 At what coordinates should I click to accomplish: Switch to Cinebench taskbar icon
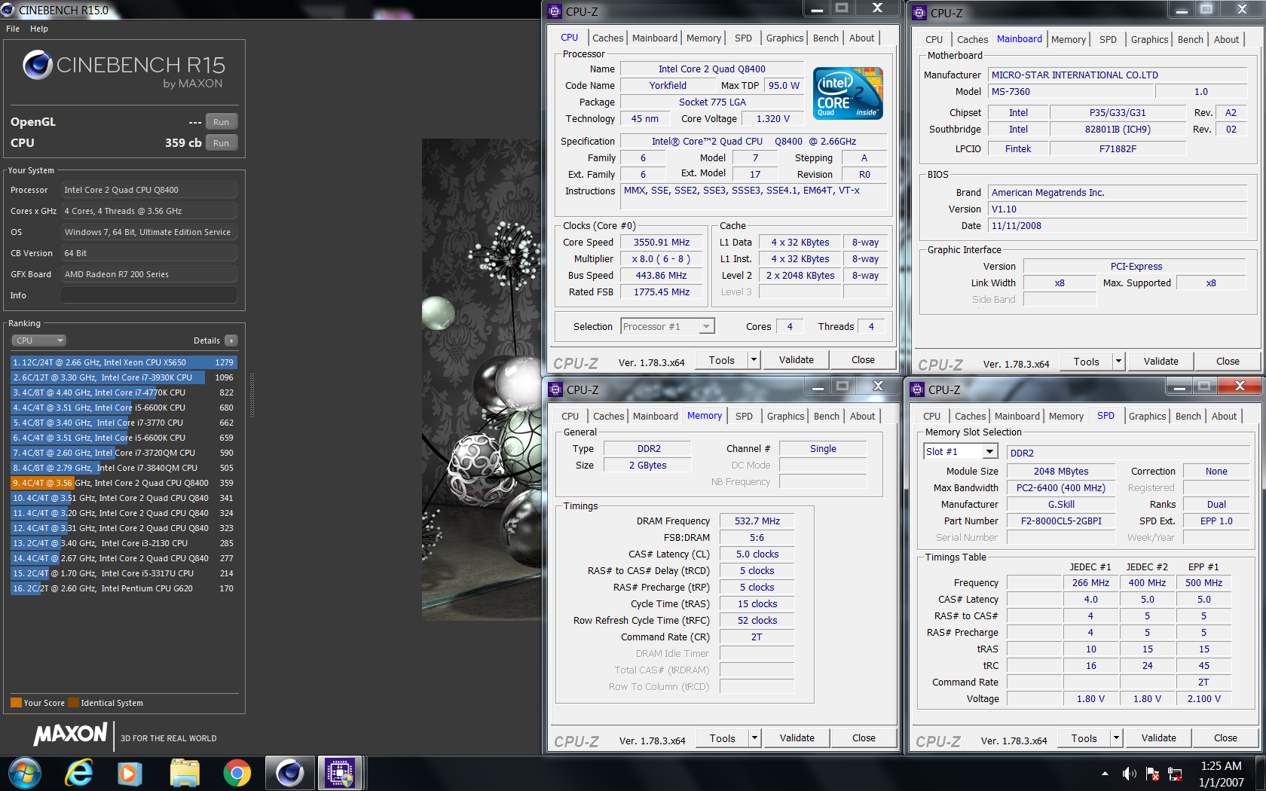290,773
